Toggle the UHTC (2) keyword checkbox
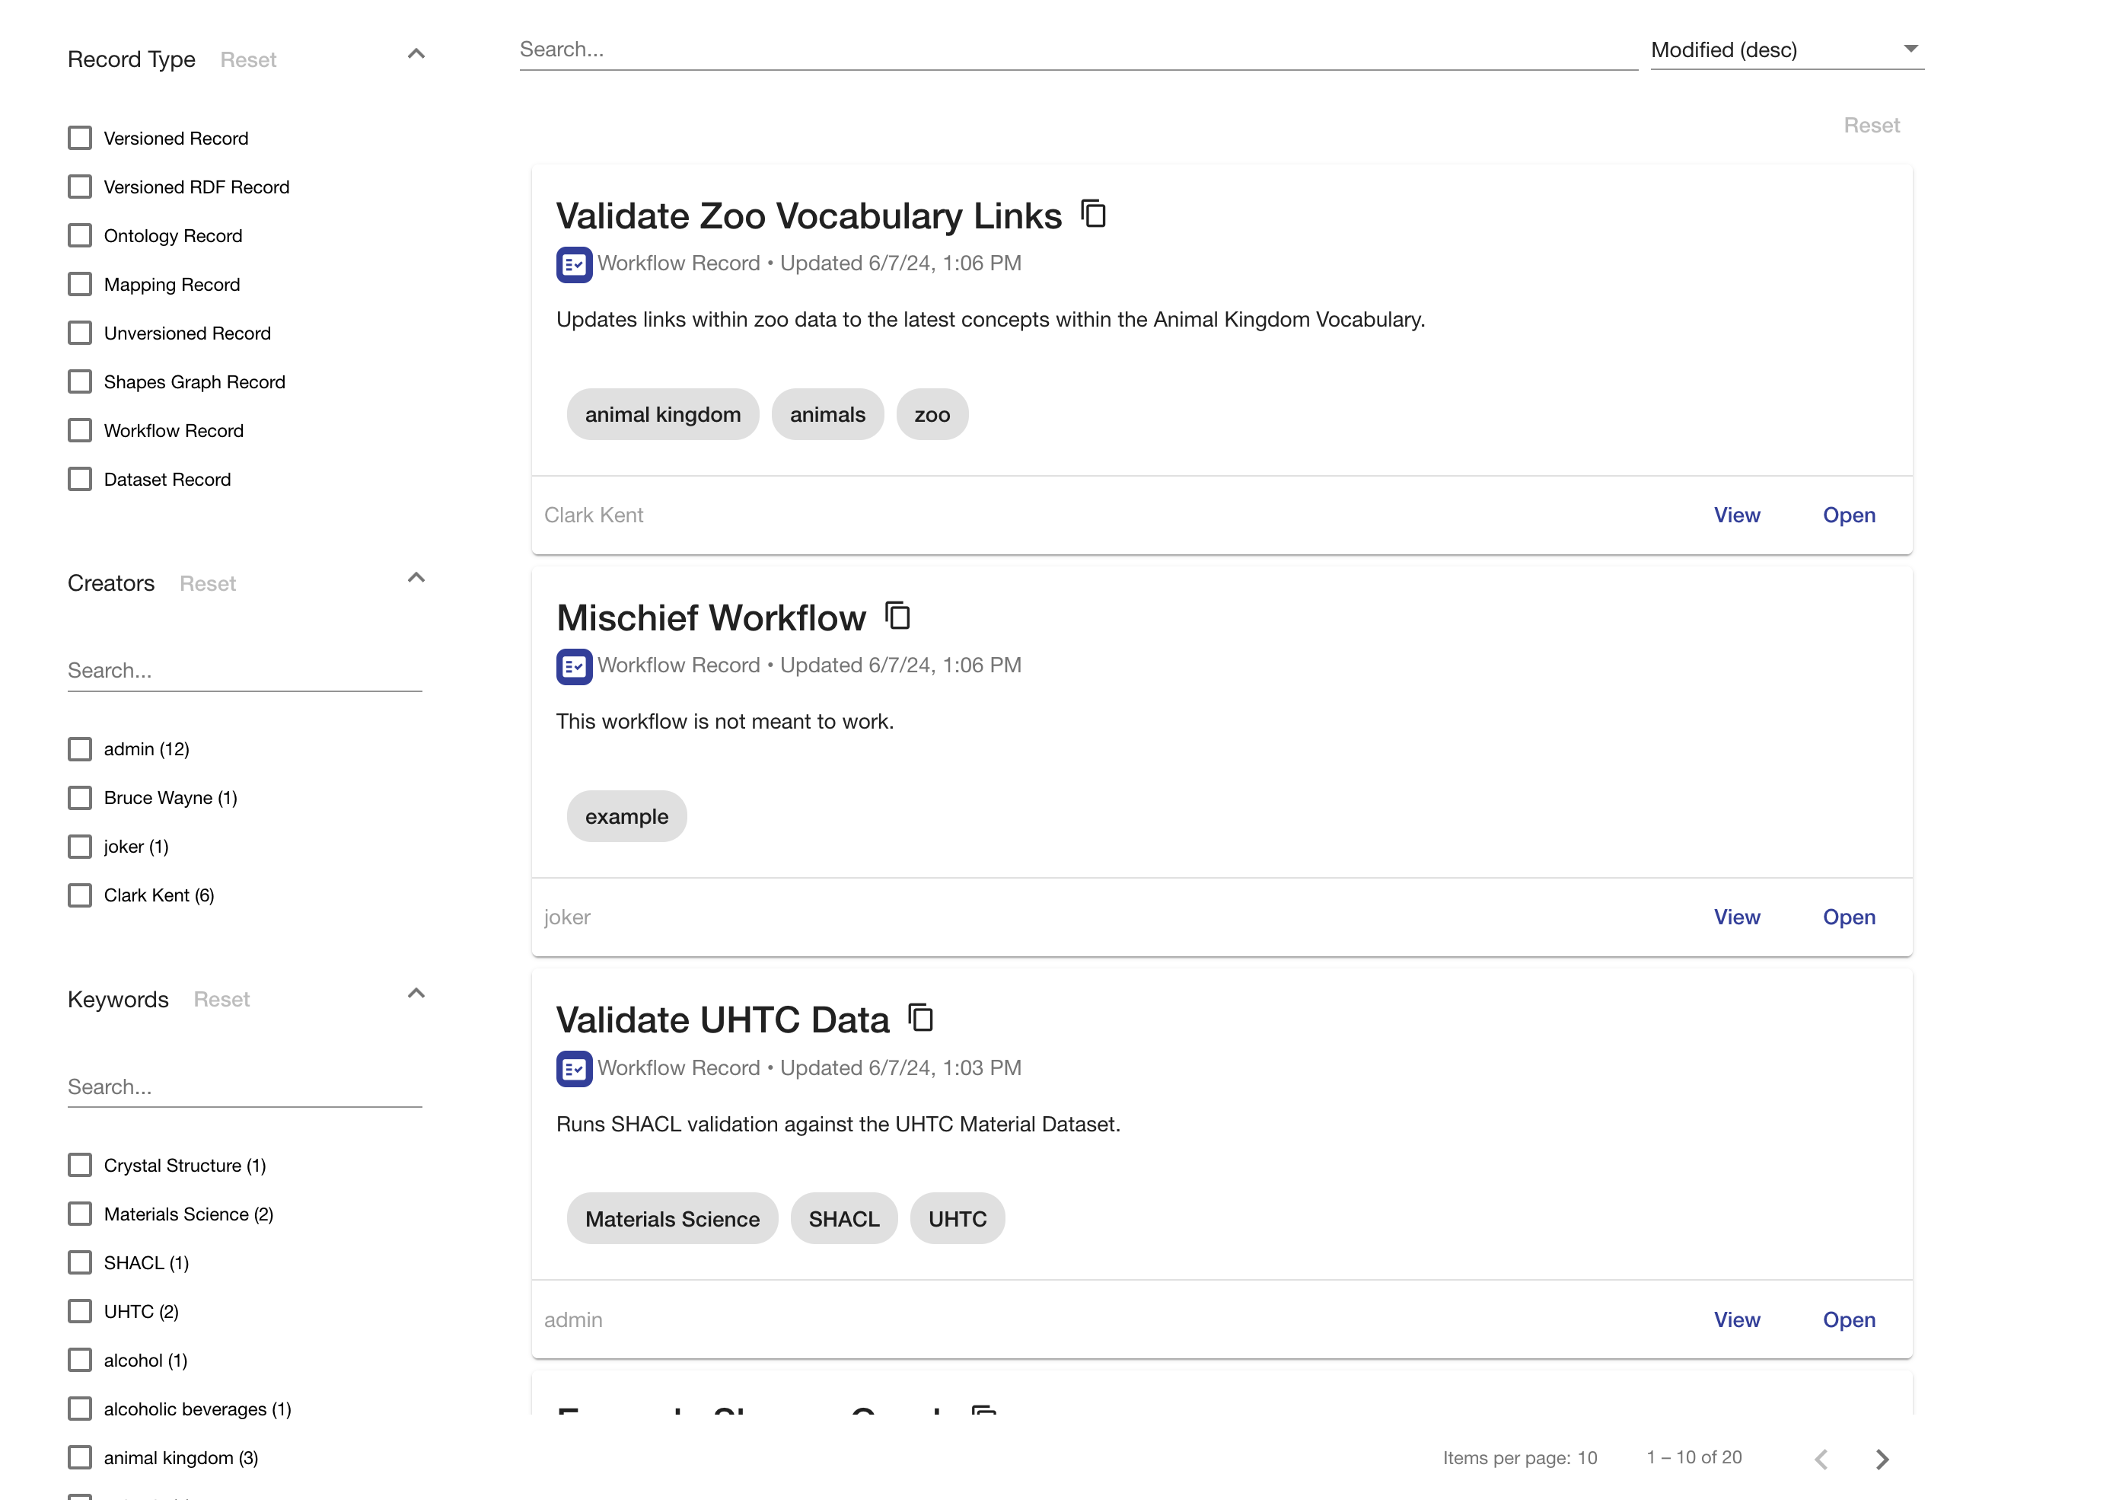The image size is (2116, 1506). click(80, 1311)
